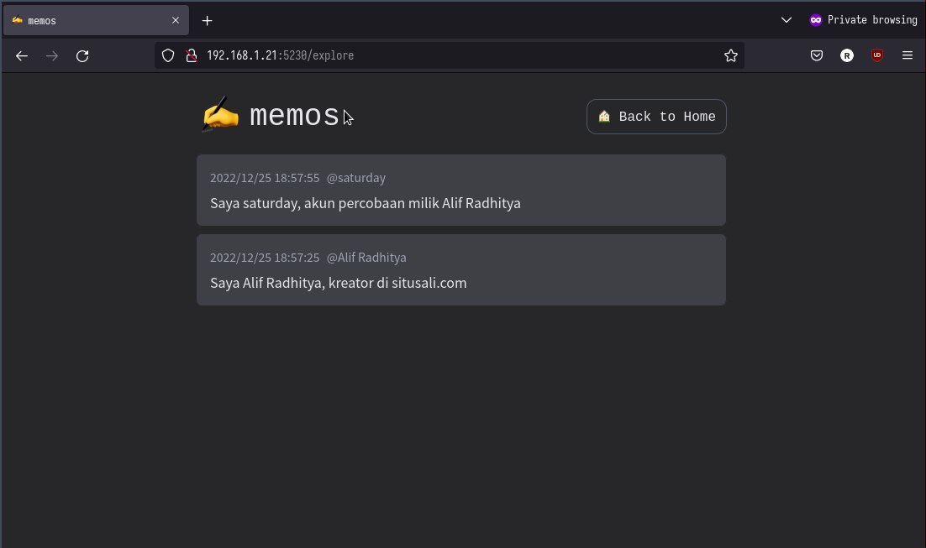Click timestamp 2022/12/25 18:57:55
Image resolution: width=926 pixels, height=548 pixels.
tap(265, 178)
